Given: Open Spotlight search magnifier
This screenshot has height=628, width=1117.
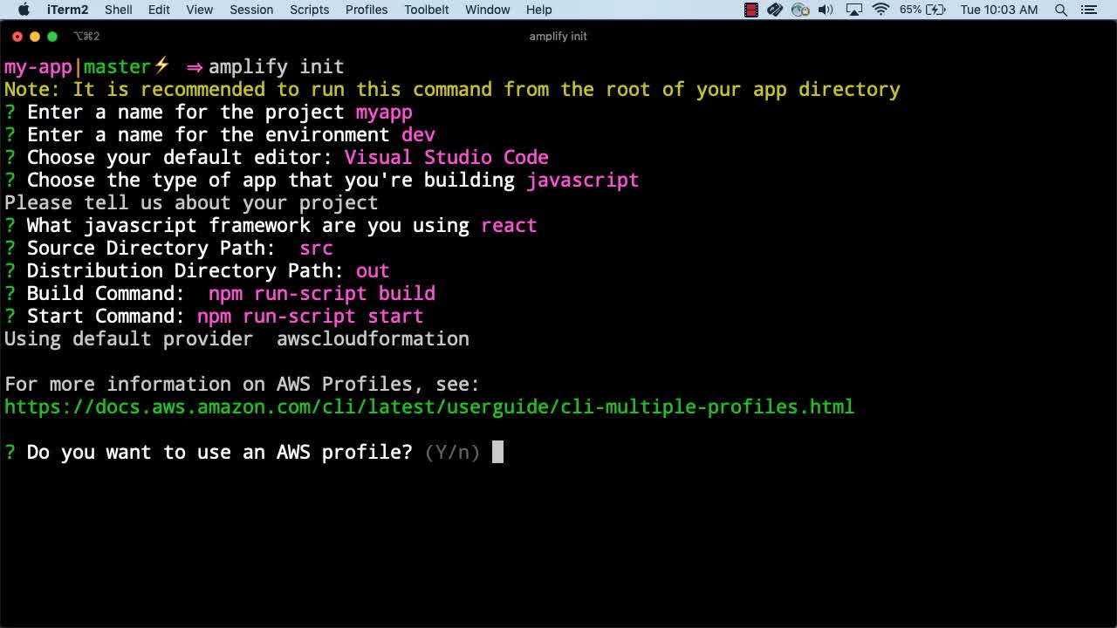Looking at the screenshot, I should point(1061,10).
